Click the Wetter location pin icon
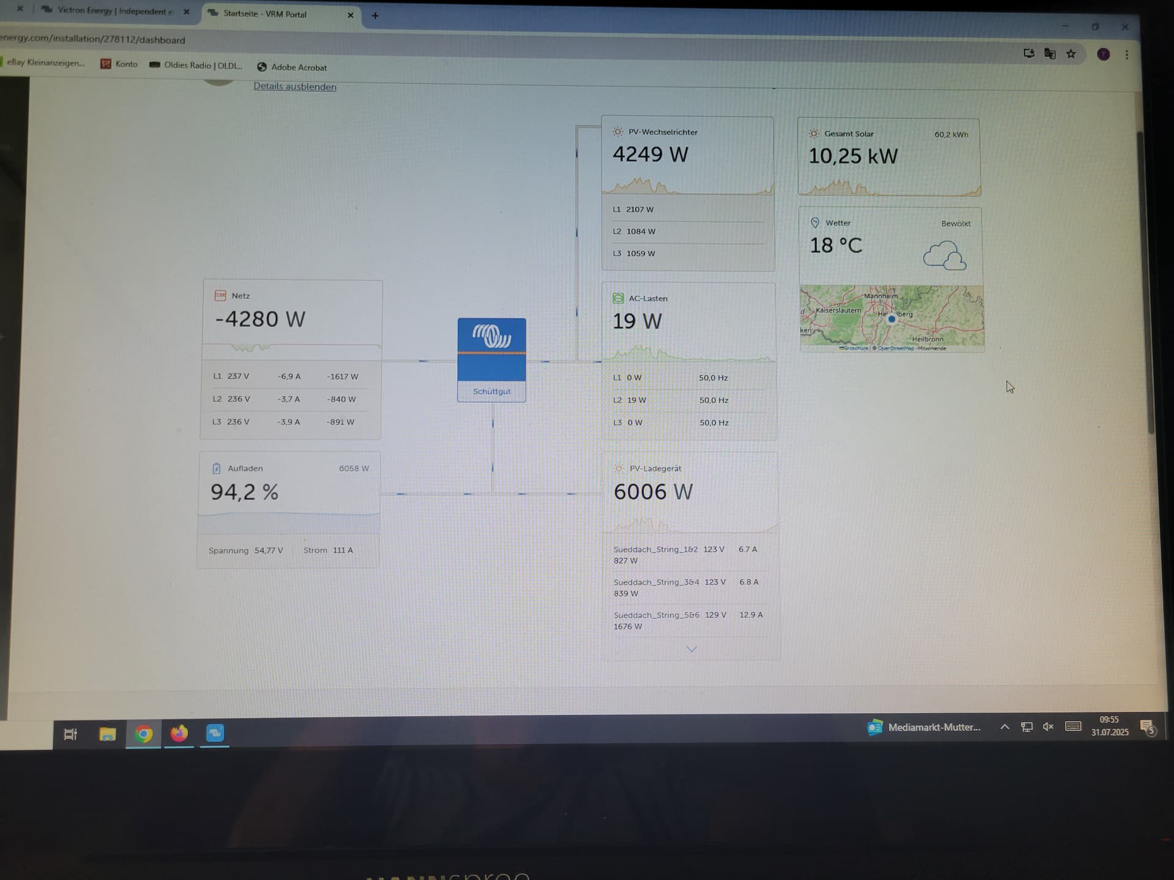This screenshot has height=880, width=1174. click(x=814, y=223)
